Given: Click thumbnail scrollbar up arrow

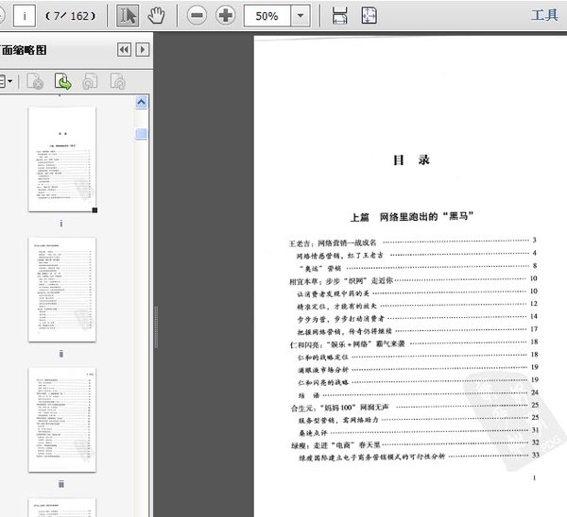Looking at the screenshot, I should 142,102.
